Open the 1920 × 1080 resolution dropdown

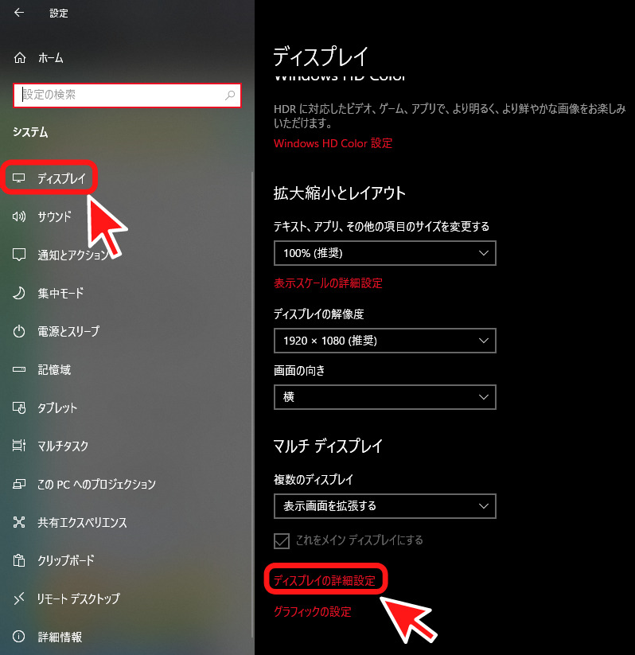pos(385,341)
